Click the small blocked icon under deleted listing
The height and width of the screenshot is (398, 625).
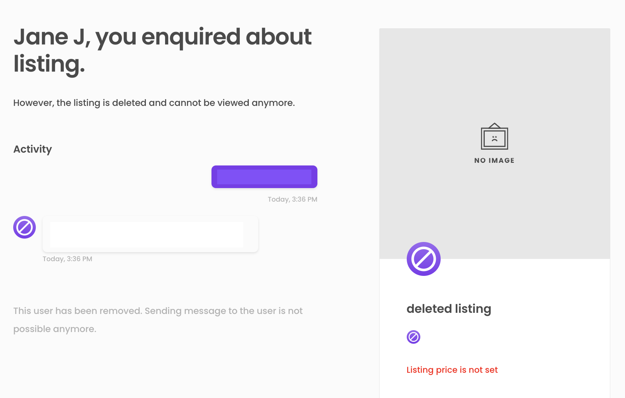click(x=414, y=337)
